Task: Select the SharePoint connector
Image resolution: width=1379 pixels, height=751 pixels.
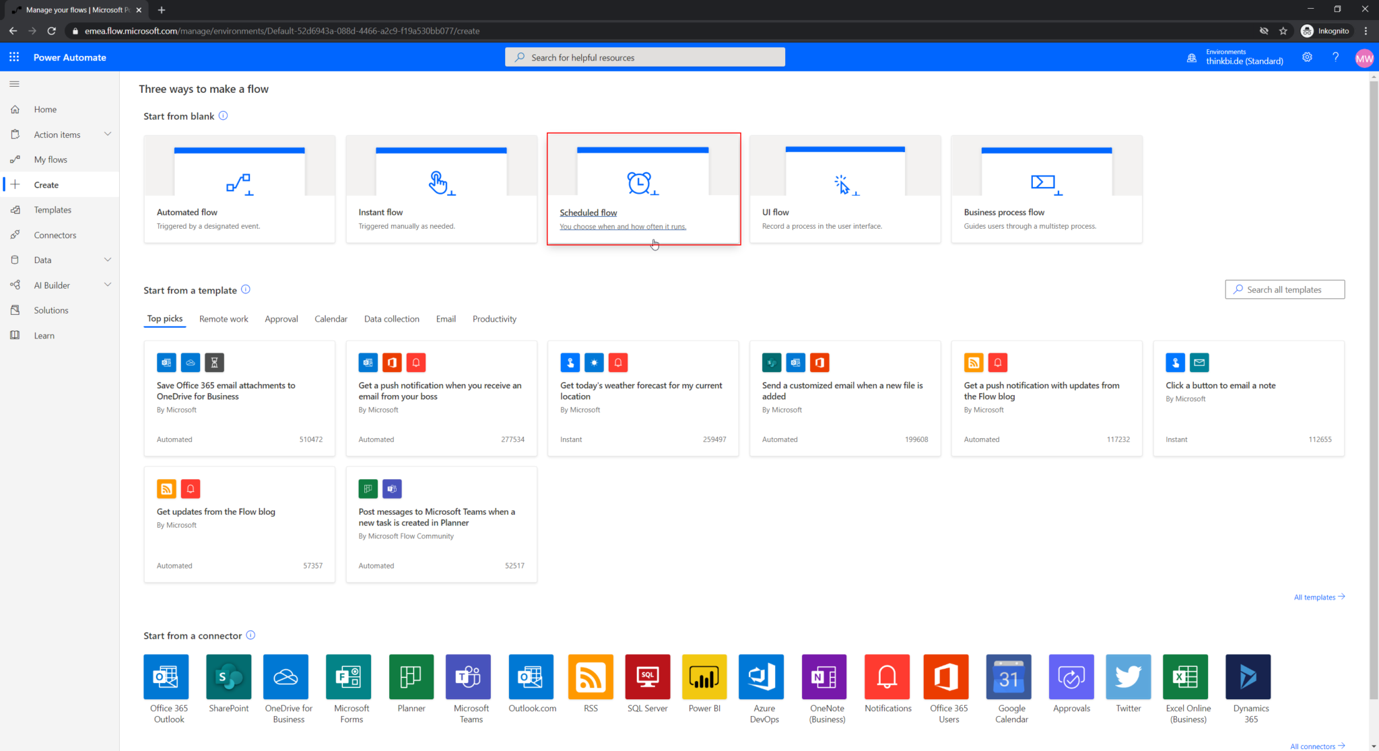Action: point(228,676)
